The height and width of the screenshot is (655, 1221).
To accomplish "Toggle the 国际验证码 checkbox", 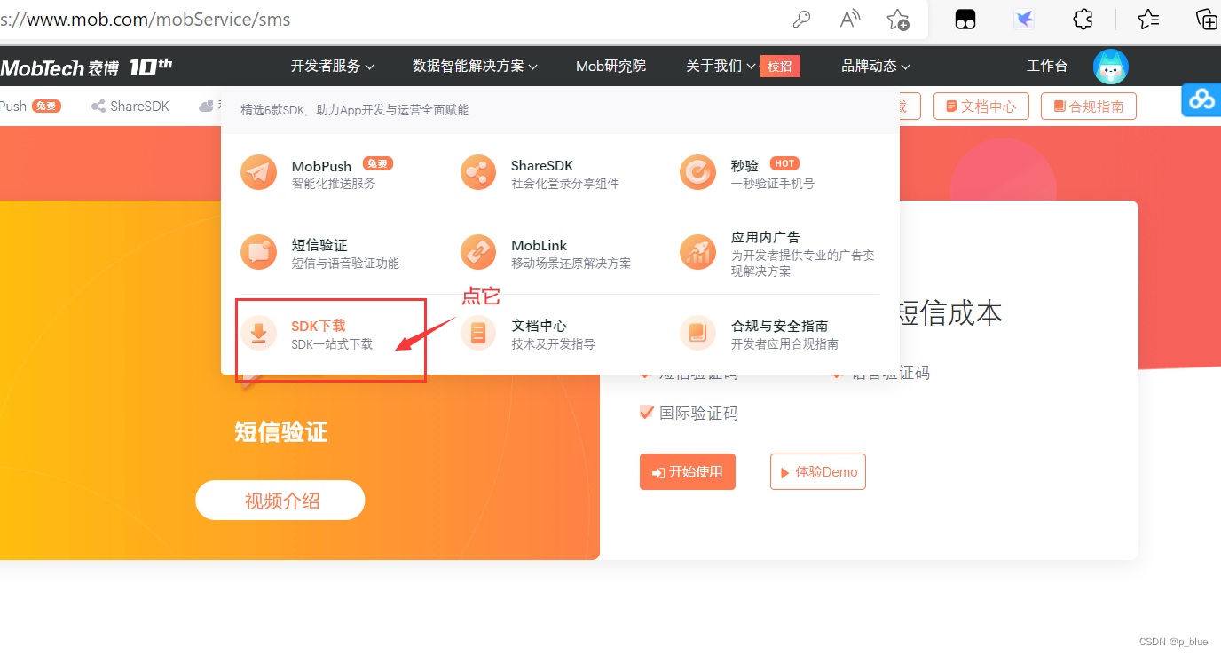I will coord(647,412).
